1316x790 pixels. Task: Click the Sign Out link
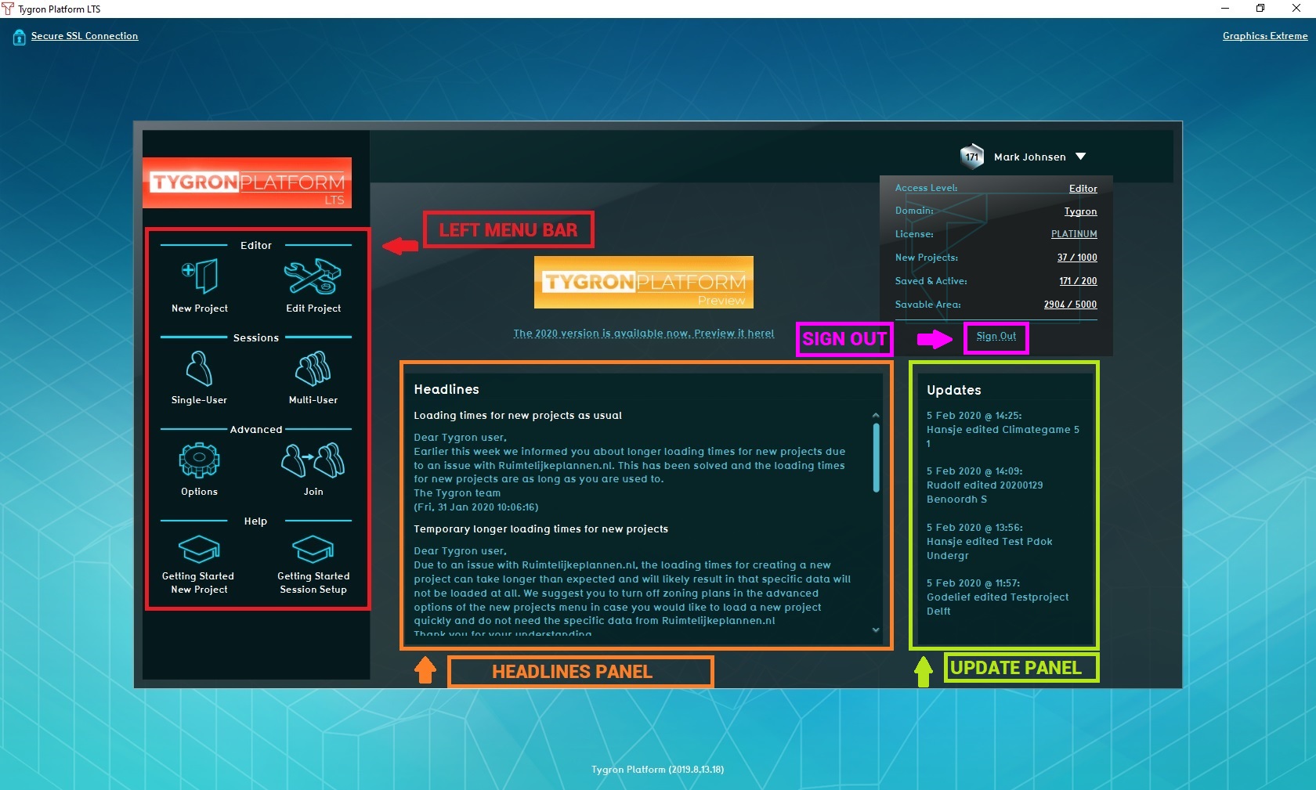click(996, 337)
